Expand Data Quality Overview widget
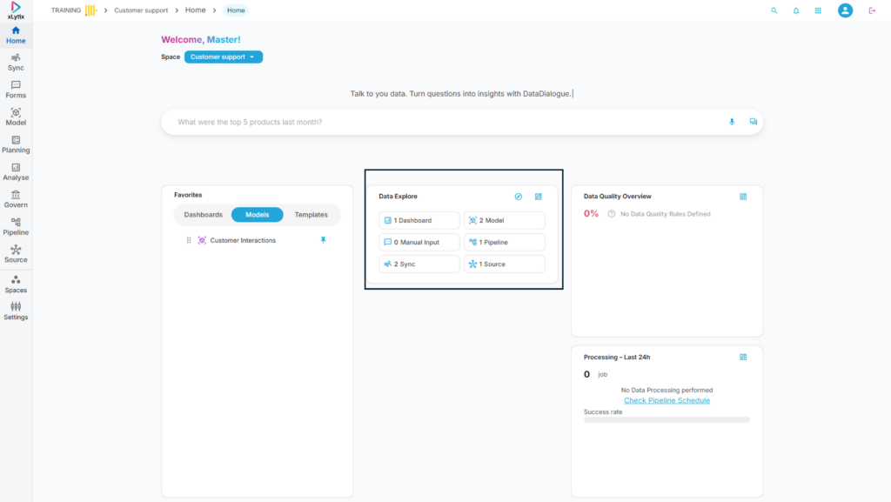Screen dimensions: 891x502 tap(743, 197)
